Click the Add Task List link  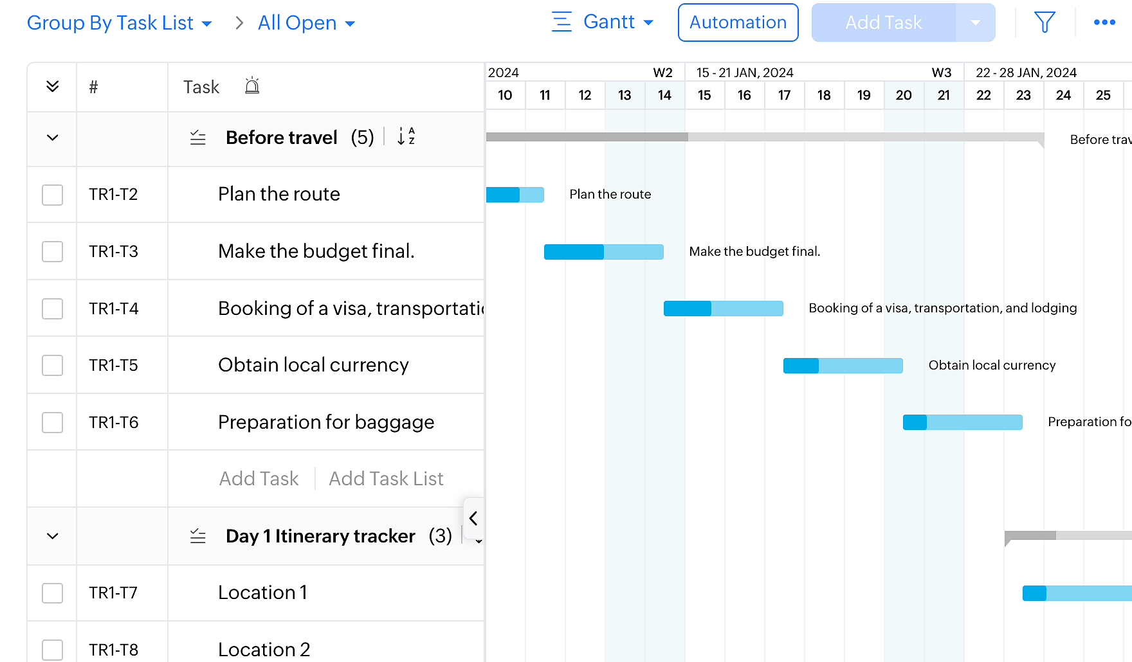point(386,479)
